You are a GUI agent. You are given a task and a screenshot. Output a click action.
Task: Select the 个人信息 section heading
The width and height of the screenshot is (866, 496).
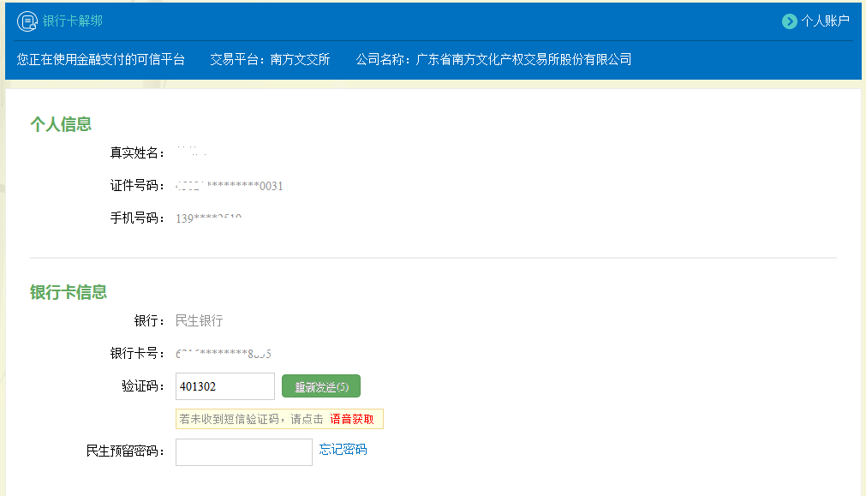[61, 124]
